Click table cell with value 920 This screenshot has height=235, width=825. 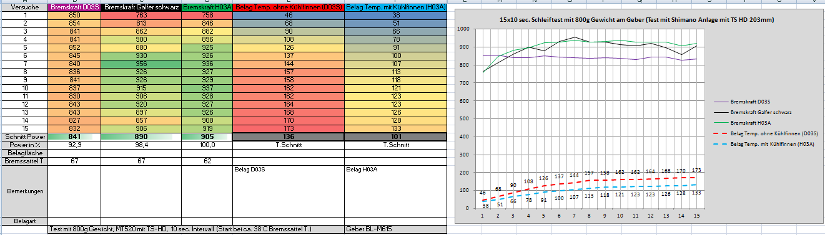141,104
